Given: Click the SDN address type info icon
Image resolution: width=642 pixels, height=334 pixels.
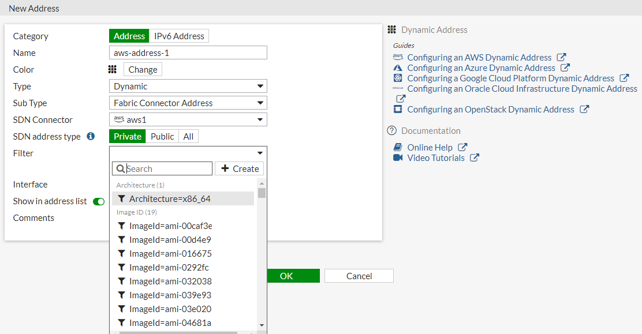Looking at the screenshot, I should (x=91, y=137).
